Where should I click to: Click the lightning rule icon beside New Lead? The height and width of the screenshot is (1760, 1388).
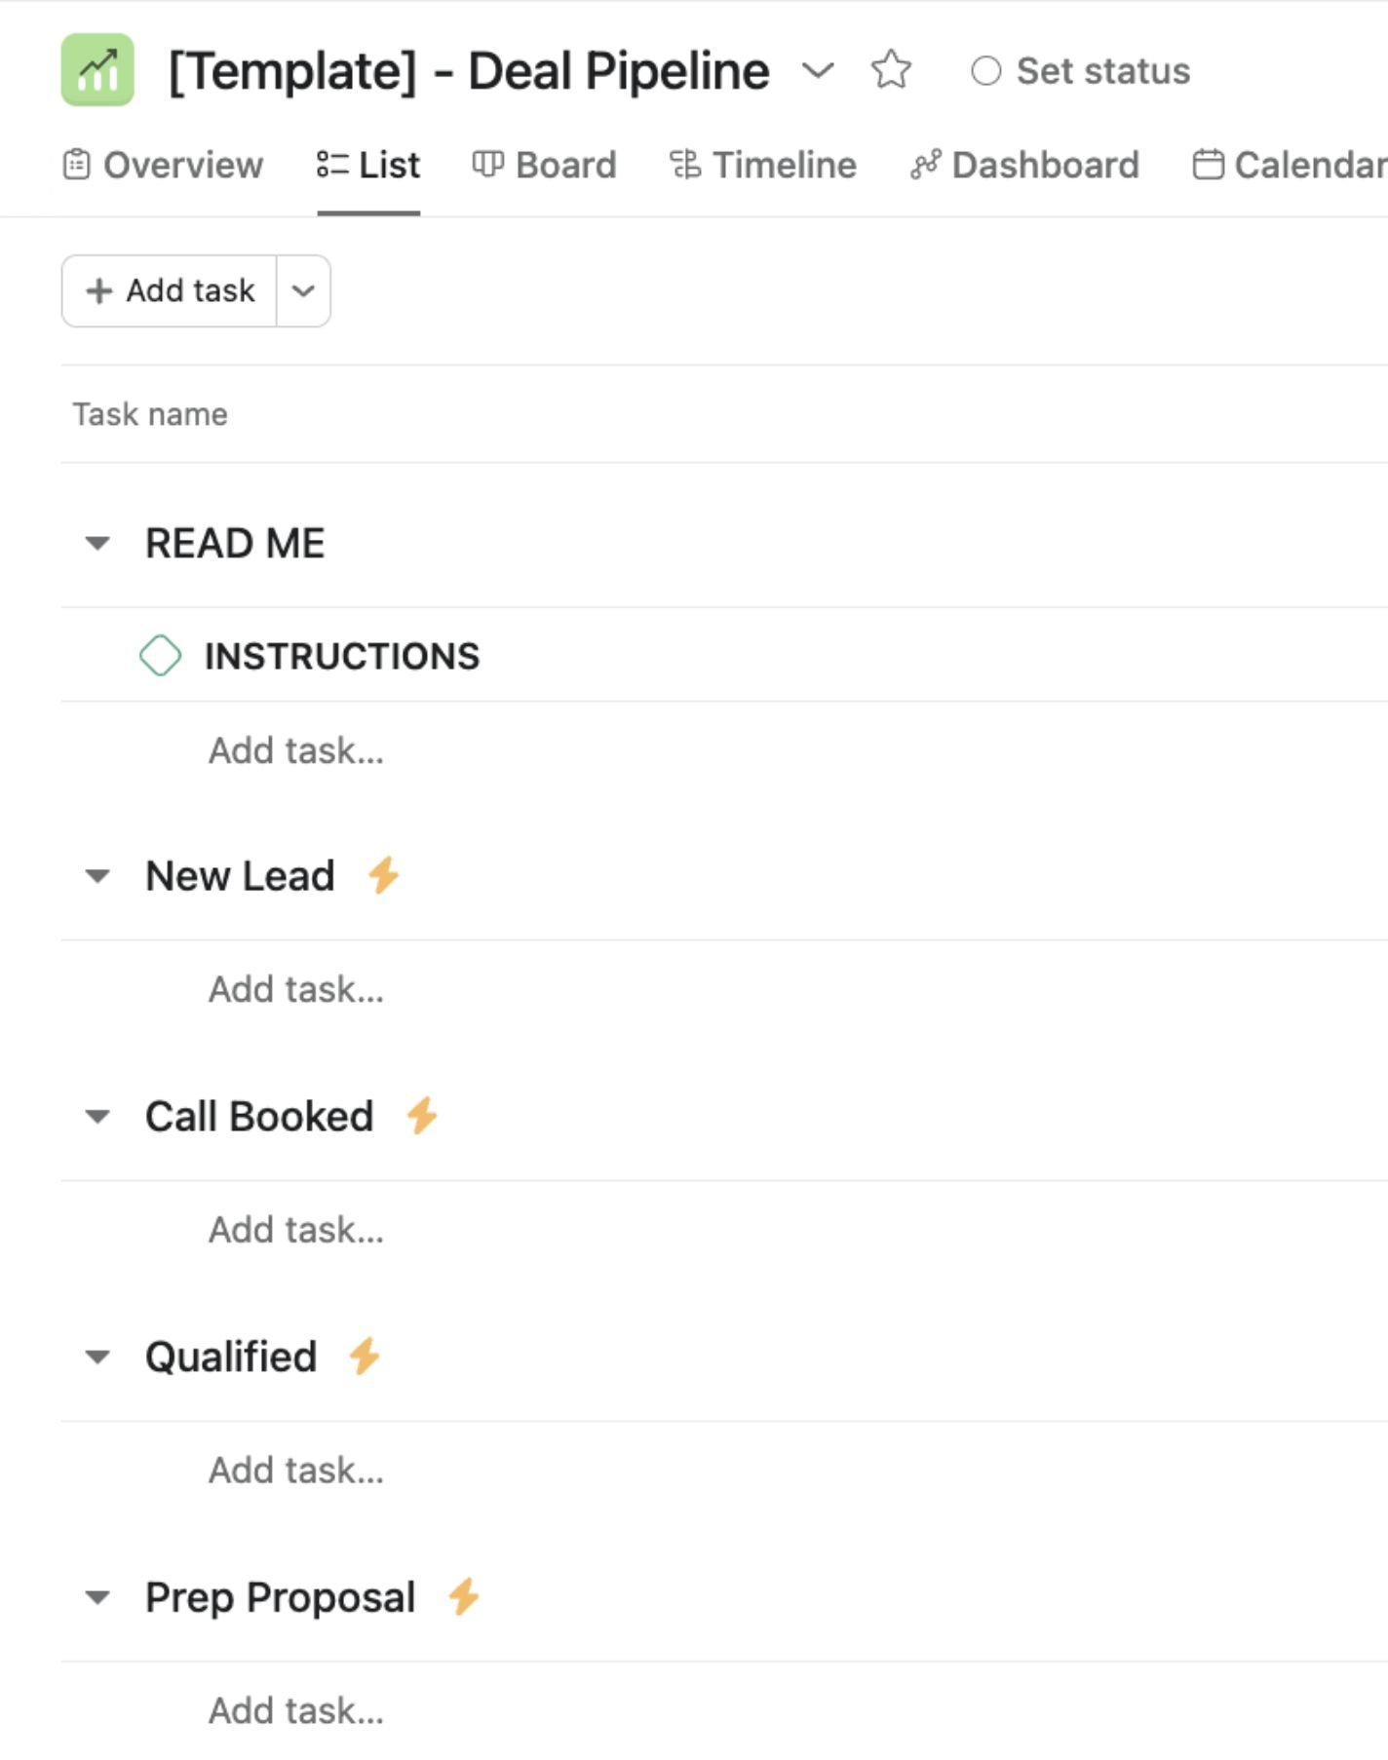tap(383, 874)
